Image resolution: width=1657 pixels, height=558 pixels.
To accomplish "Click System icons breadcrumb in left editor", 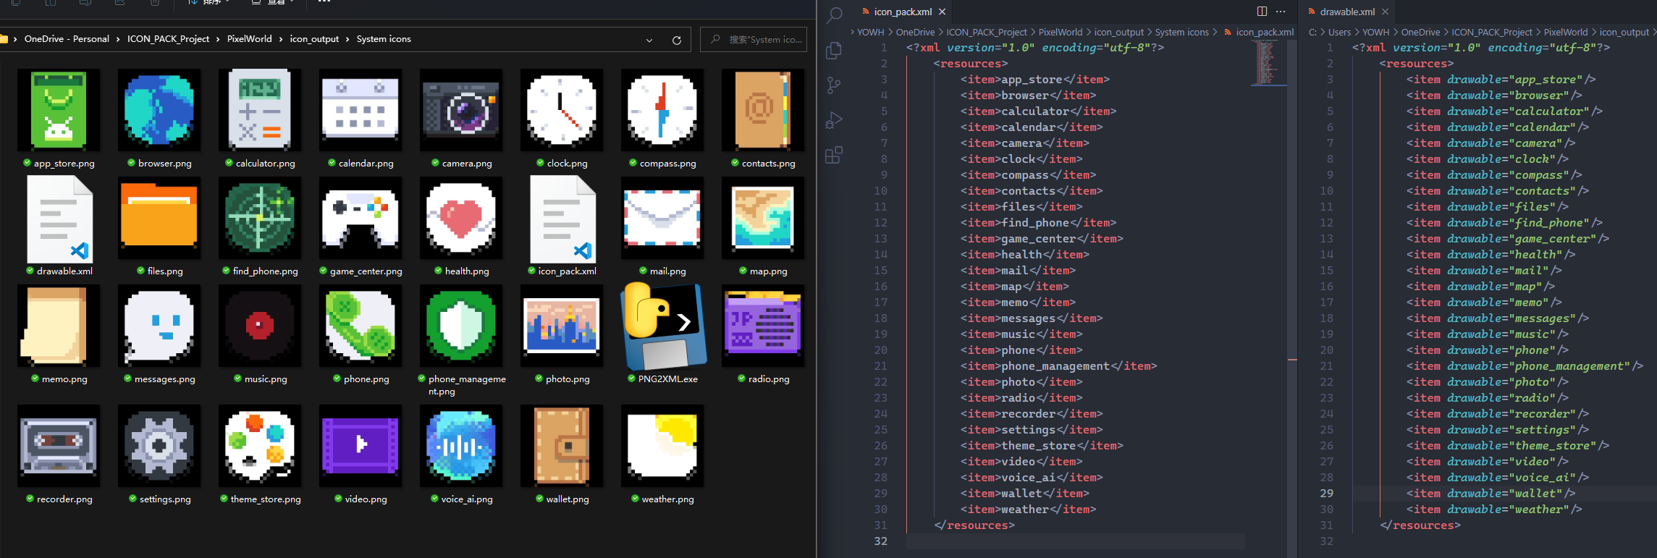I will pyautogui.click(x=1181, y=32).
